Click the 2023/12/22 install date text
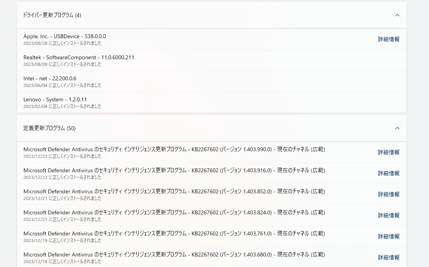Viewport: 429px width, 267px height. pyautogui.click(x=63, y=177)
